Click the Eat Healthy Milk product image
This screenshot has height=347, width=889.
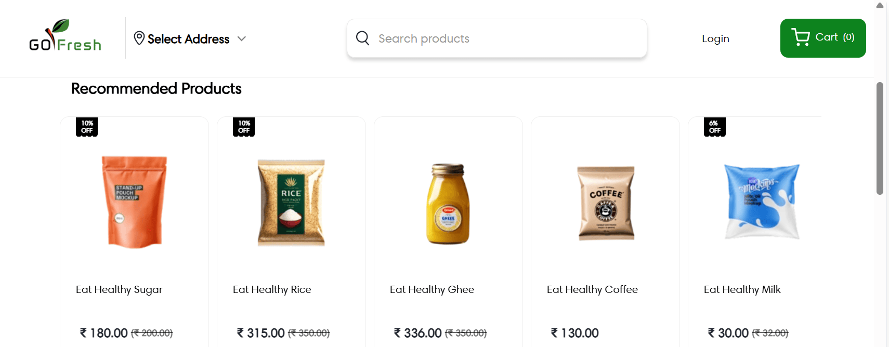click(761, 203)
